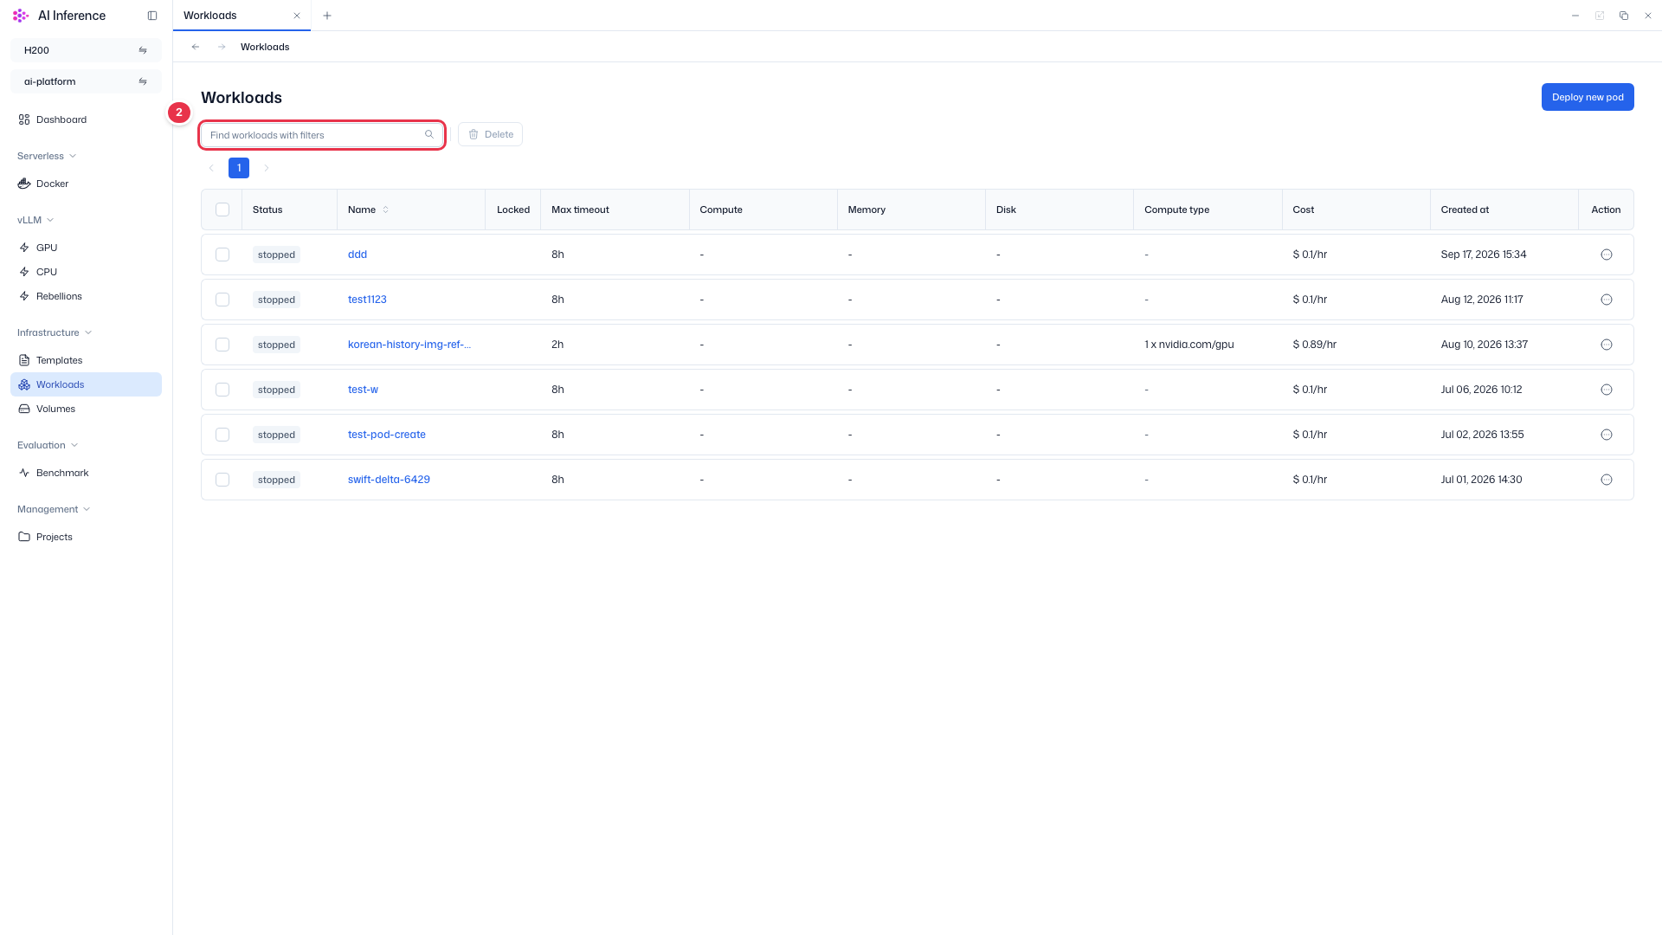The image size is (1662, 935).
Task: Open Benchmark page
Action: [86, 473]
